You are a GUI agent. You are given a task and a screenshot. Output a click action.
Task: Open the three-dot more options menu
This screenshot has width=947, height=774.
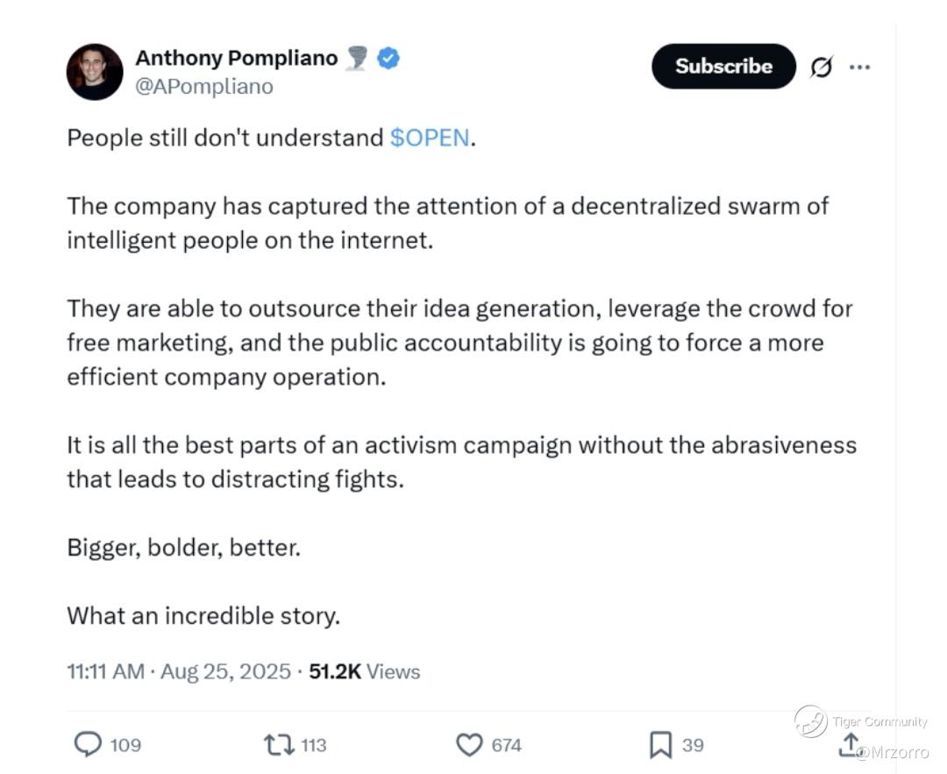[x=860, y=67]
